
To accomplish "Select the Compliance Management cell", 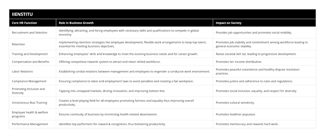I will coord(29,81).
